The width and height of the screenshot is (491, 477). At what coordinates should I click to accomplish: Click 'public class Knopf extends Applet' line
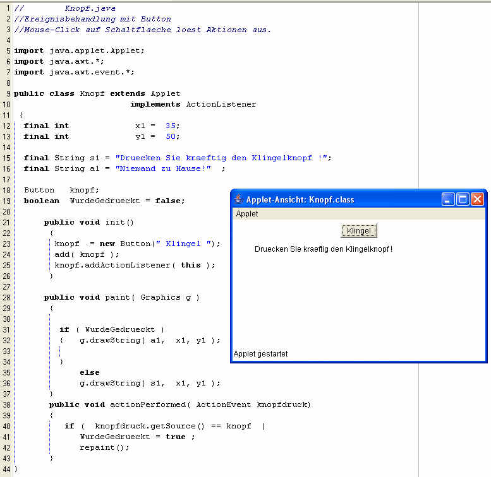tap(97, 93)
